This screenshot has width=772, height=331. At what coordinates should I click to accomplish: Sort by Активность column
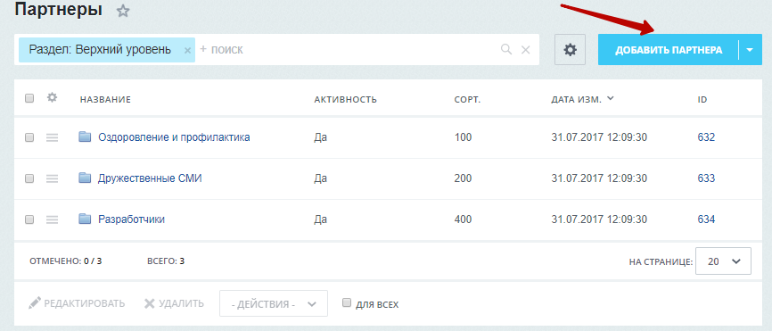pos(346,100)
